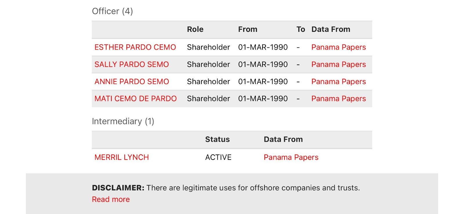This screenshot has height=214, width=464.
Task: Click Panama Papers link in Esther's row
Action: (x=338, y=47)
